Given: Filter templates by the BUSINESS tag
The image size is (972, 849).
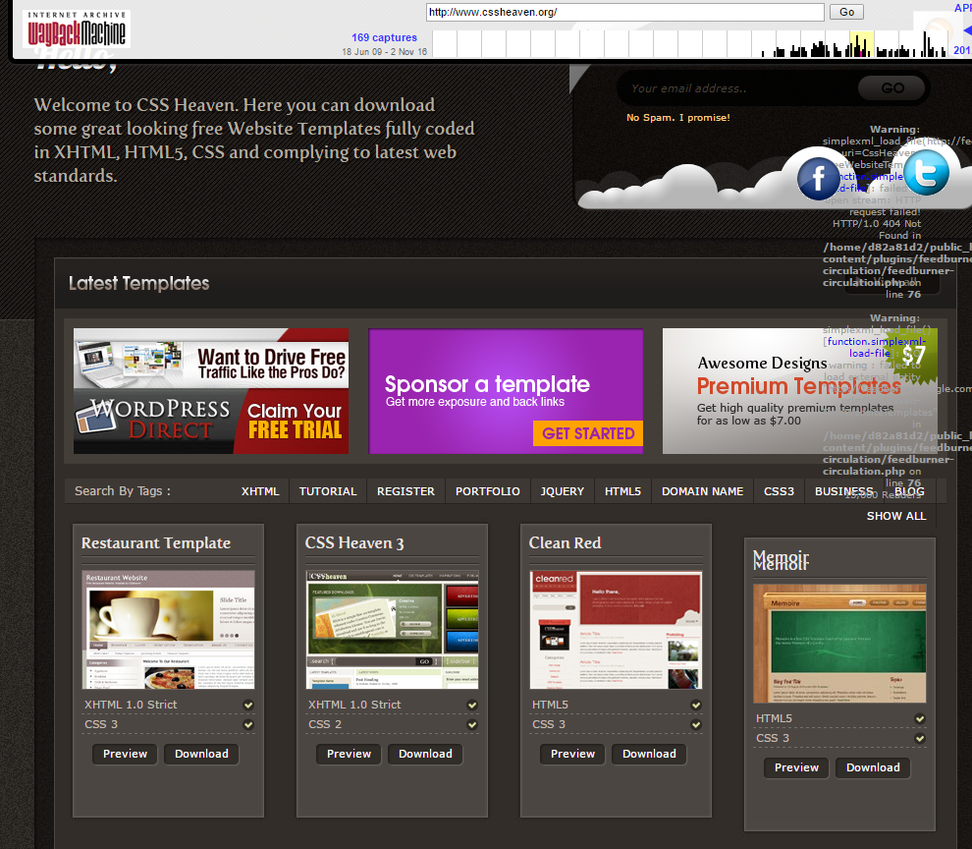Looking at the screenshot, I should point(843,491).
